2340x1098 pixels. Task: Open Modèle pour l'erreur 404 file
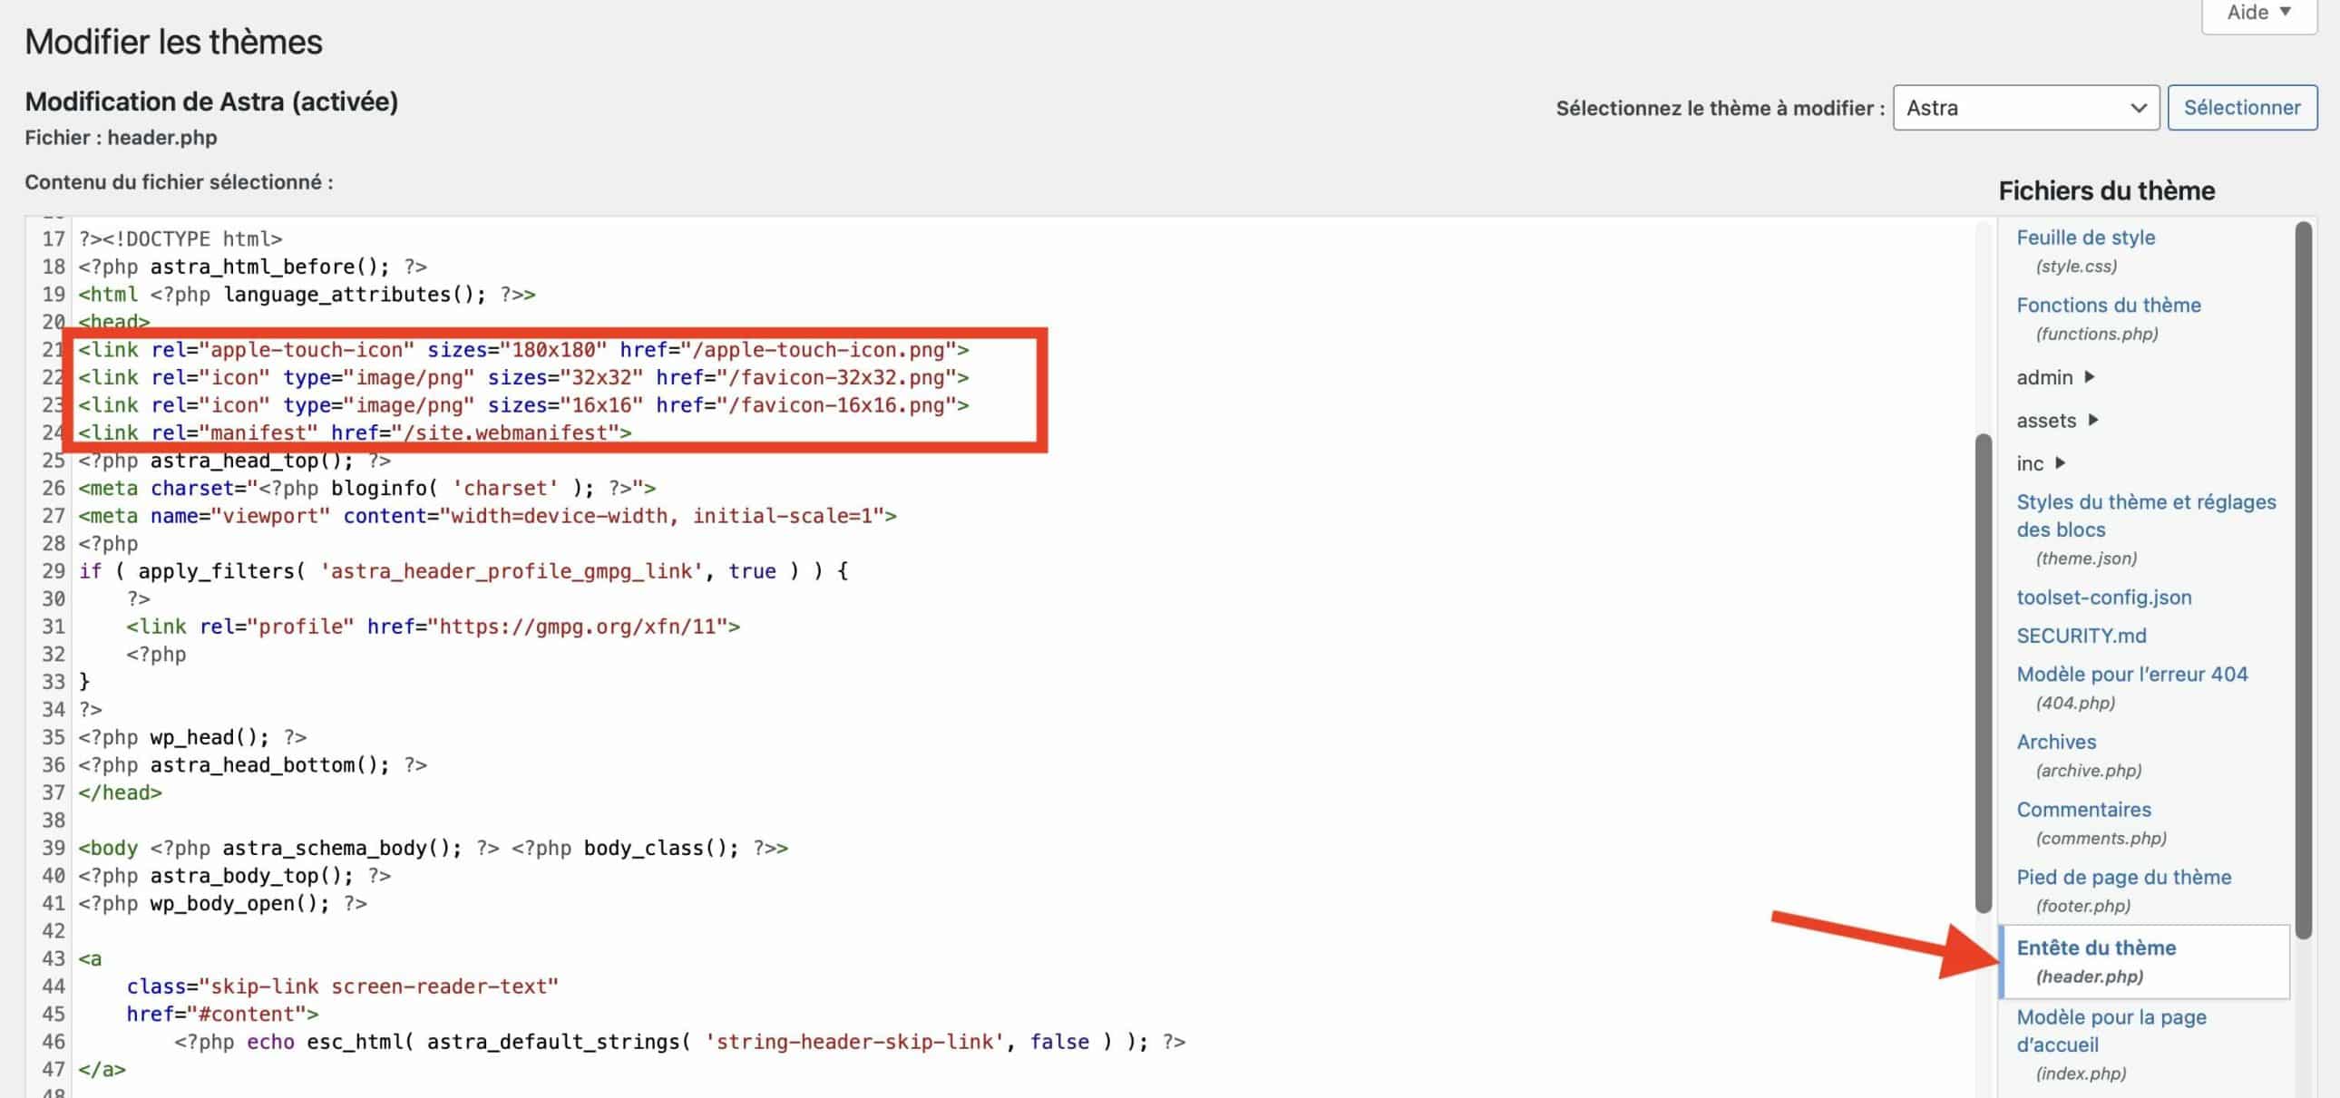click(2132, 674)
